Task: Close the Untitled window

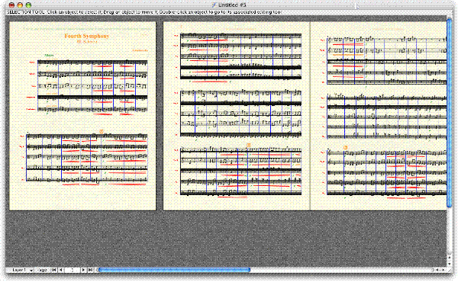Action: tap(11, 5)
